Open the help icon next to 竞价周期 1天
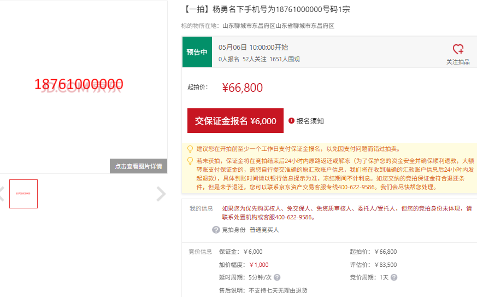477x297 pixels. pos(394,277)
